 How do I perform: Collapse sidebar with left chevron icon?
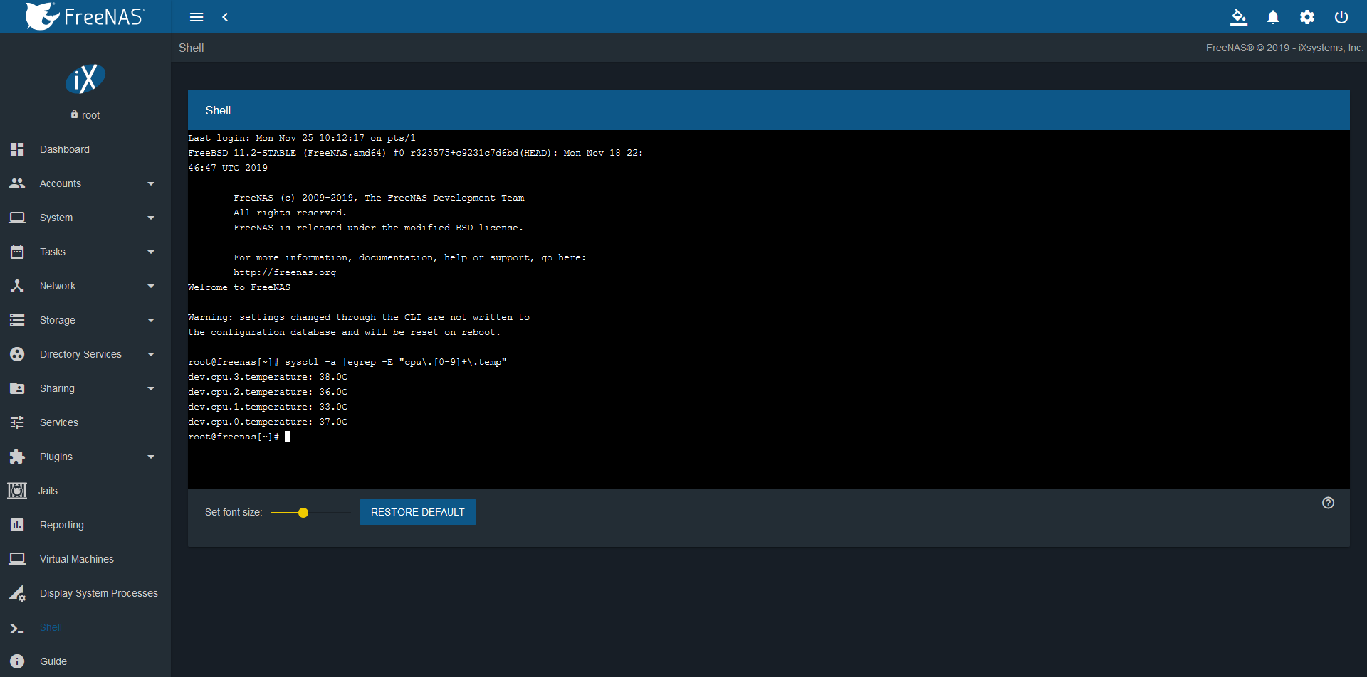[x=225, y=17]
